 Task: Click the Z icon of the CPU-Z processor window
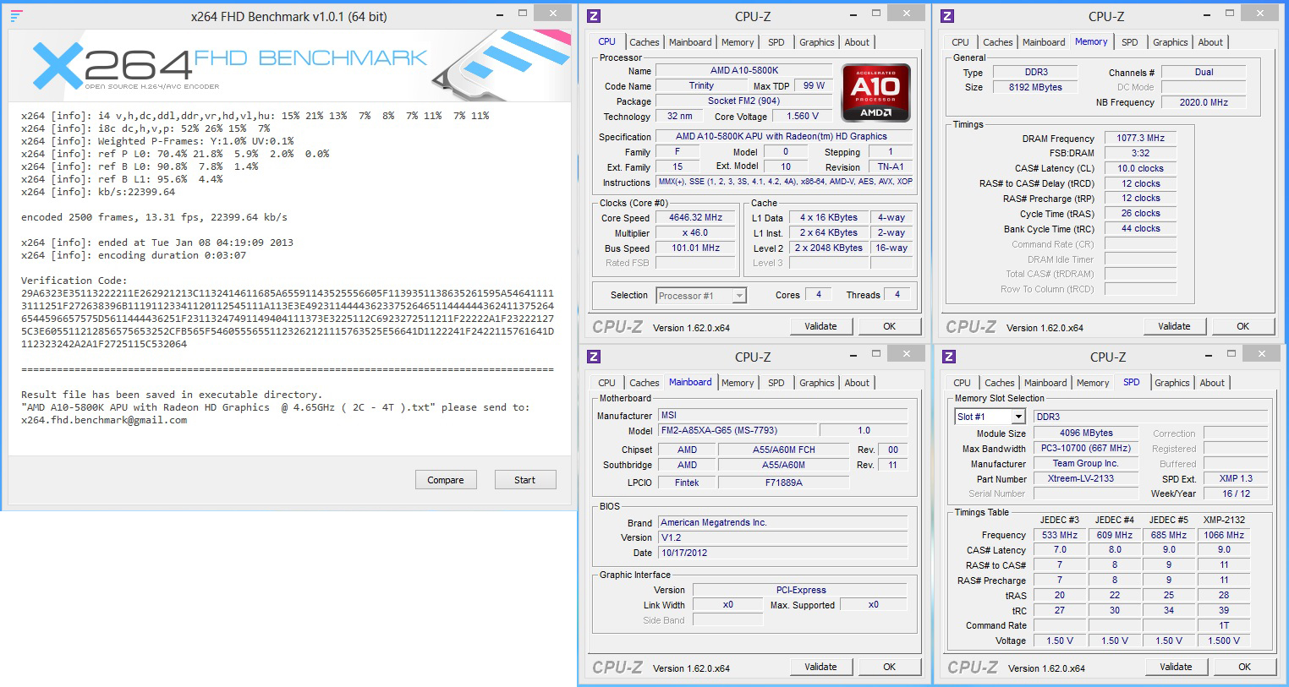(594, 16)
